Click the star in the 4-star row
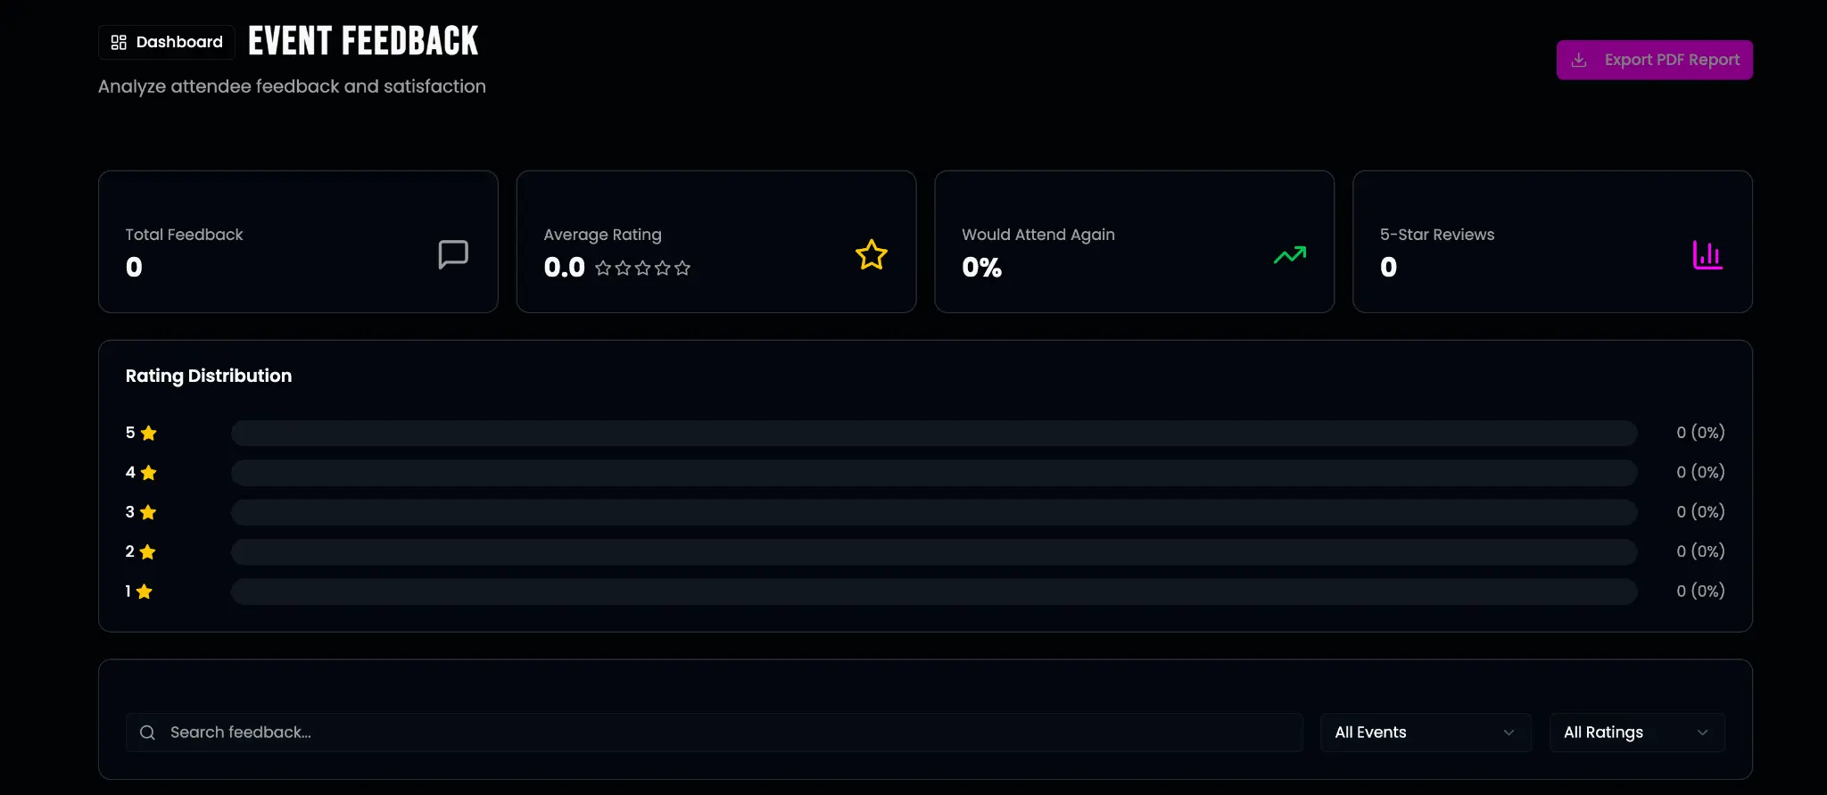This screenshot has width=1827, height=795. pos(149,473)
